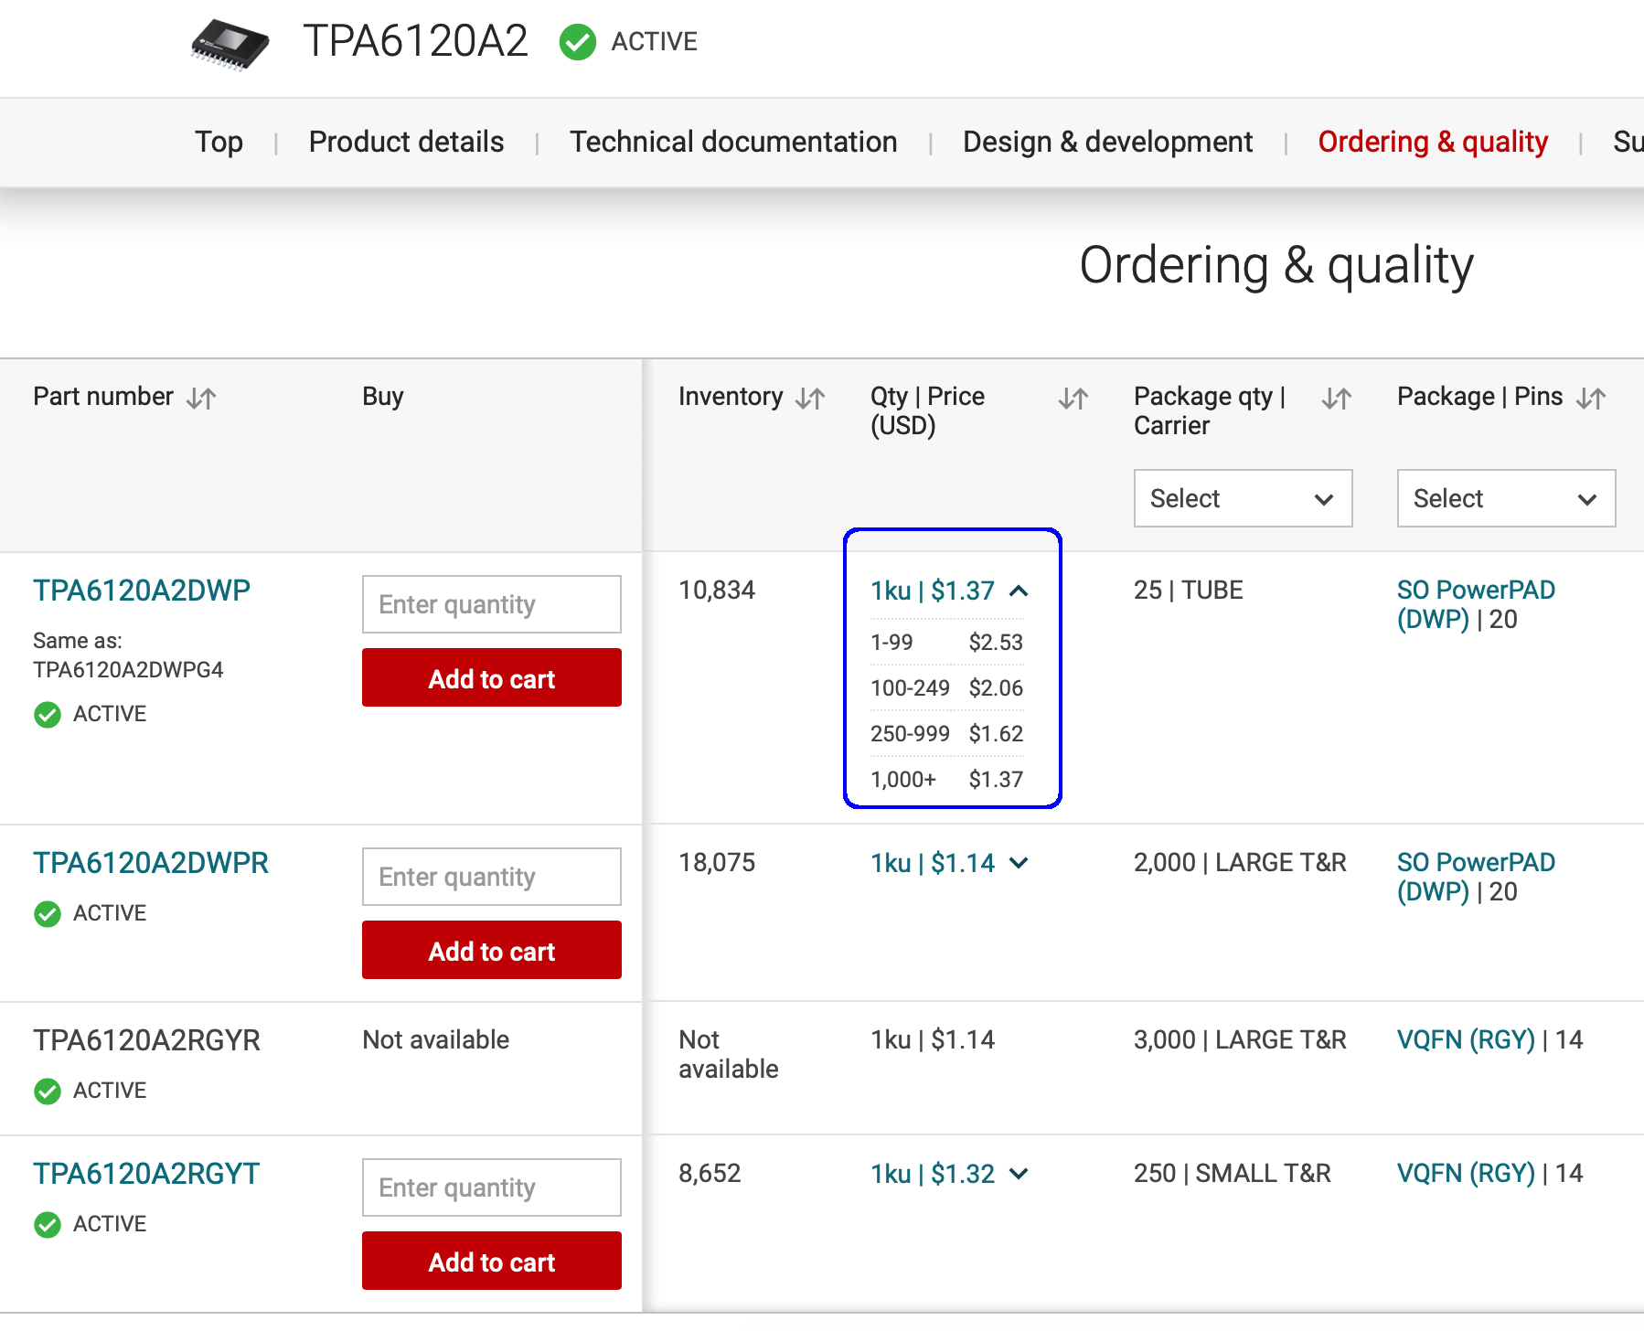Add TPA6120A2DWPR to cart
The width and height of the screenshot is (1644, 1331).
(492, 950)
